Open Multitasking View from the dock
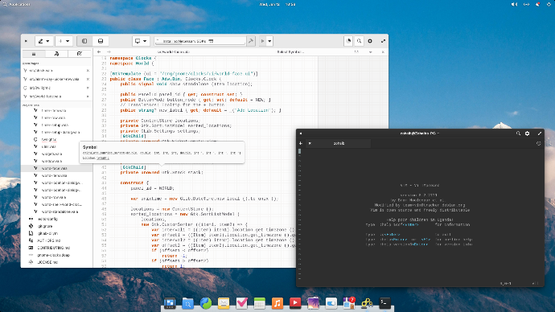The image size is (555, 312). click(x=170, y=303)
